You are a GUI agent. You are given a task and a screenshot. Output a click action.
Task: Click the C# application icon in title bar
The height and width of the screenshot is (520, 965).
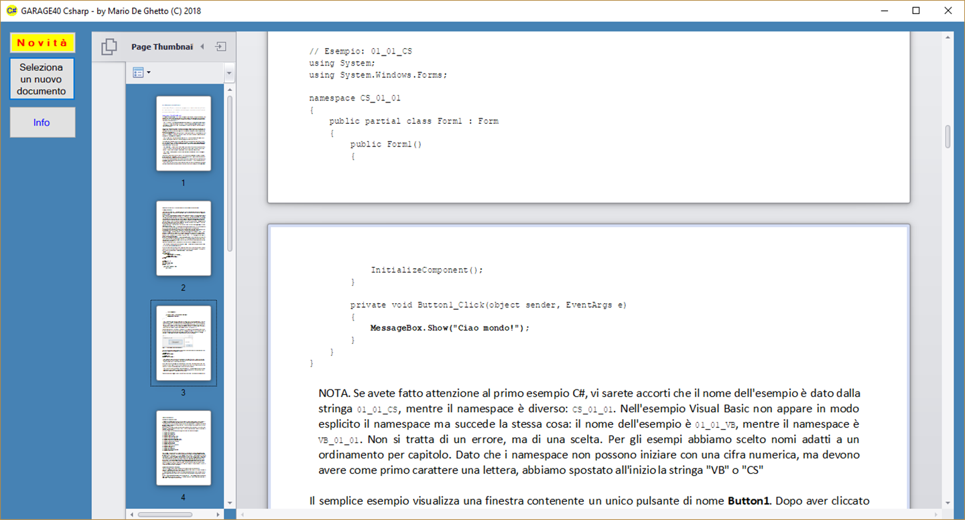(x=11, y=11)
